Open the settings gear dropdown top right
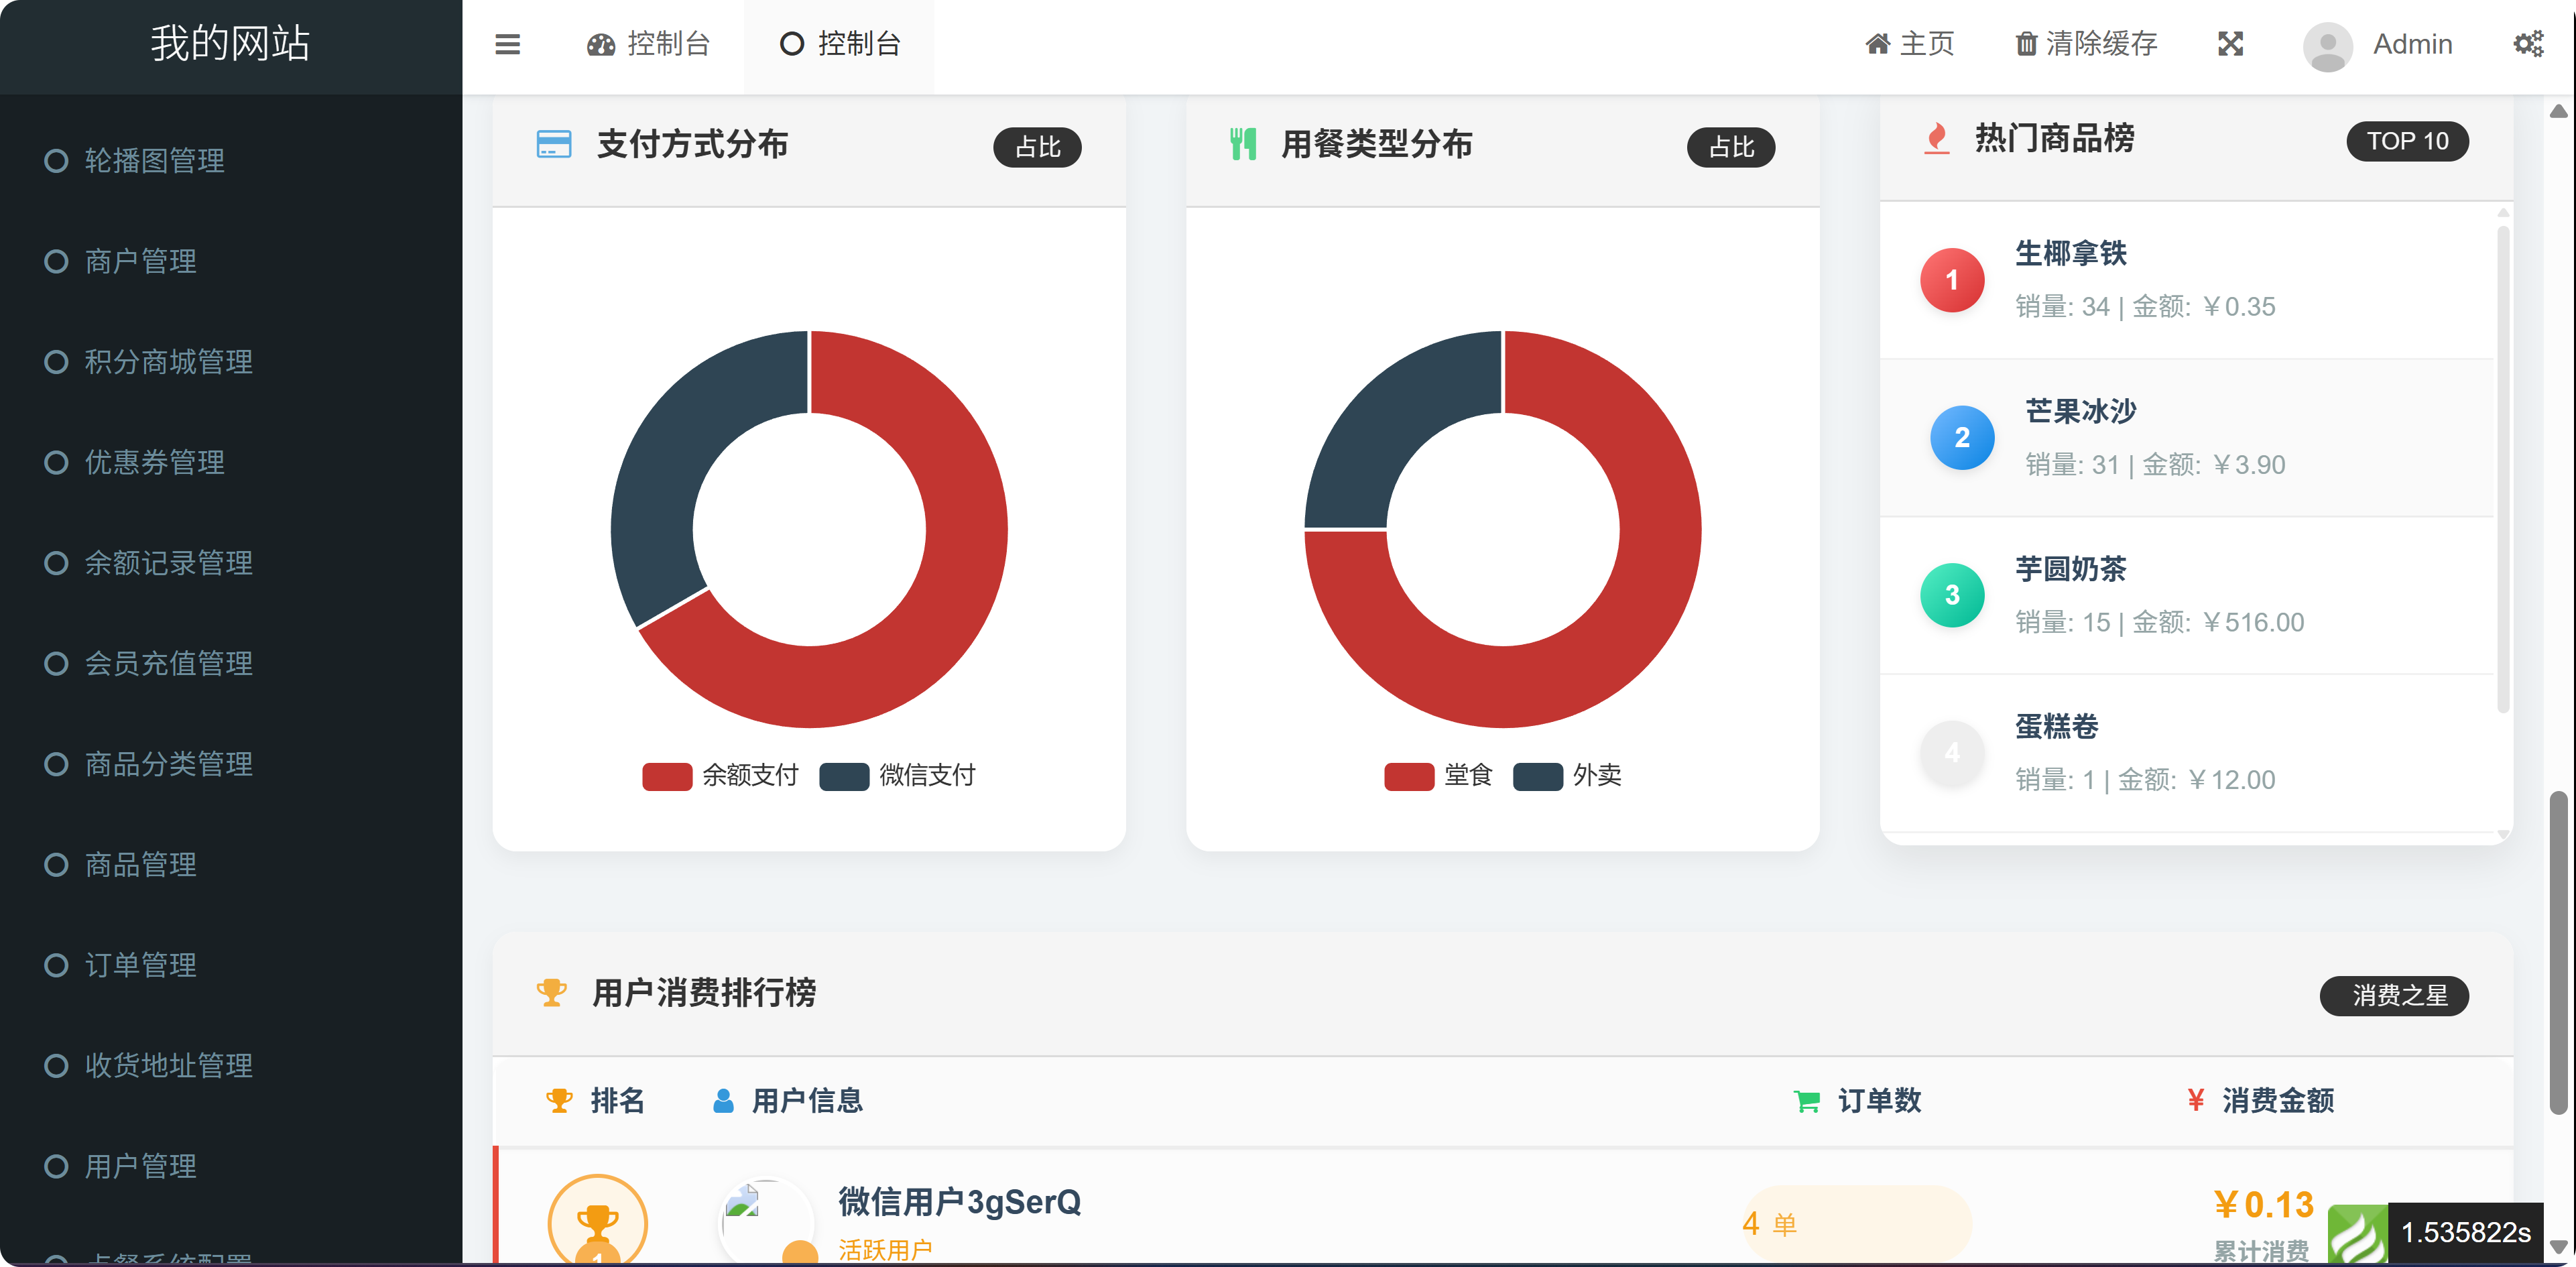Screen dimensions: 2576x1267 click(x=2529, y=43)
